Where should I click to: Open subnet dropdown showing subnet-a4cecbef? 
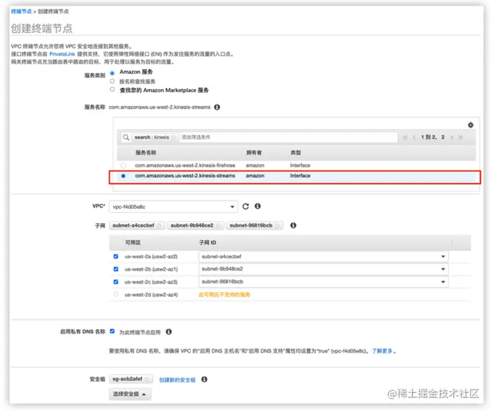[323, 257]
